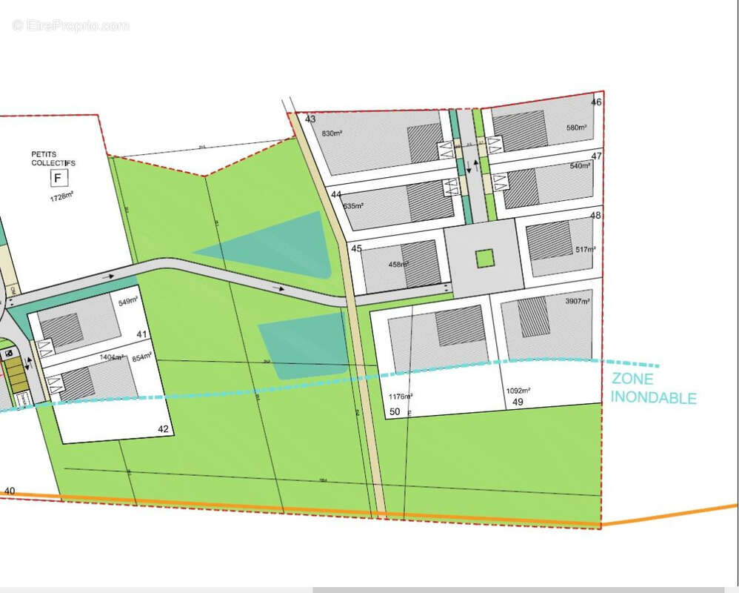Click lot number 50
The width and height of the screenshot is (739, 593).
[395, 412]
